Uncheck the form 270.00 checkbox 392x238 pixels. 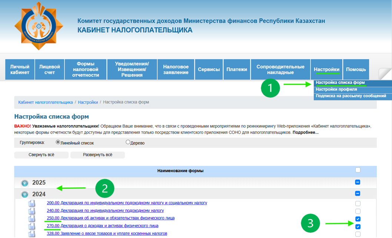[358, 227]
